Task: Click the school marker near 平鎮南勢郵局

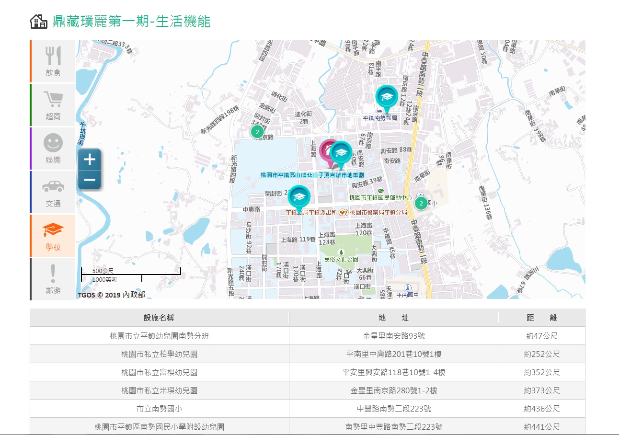Action: (386, 97)
